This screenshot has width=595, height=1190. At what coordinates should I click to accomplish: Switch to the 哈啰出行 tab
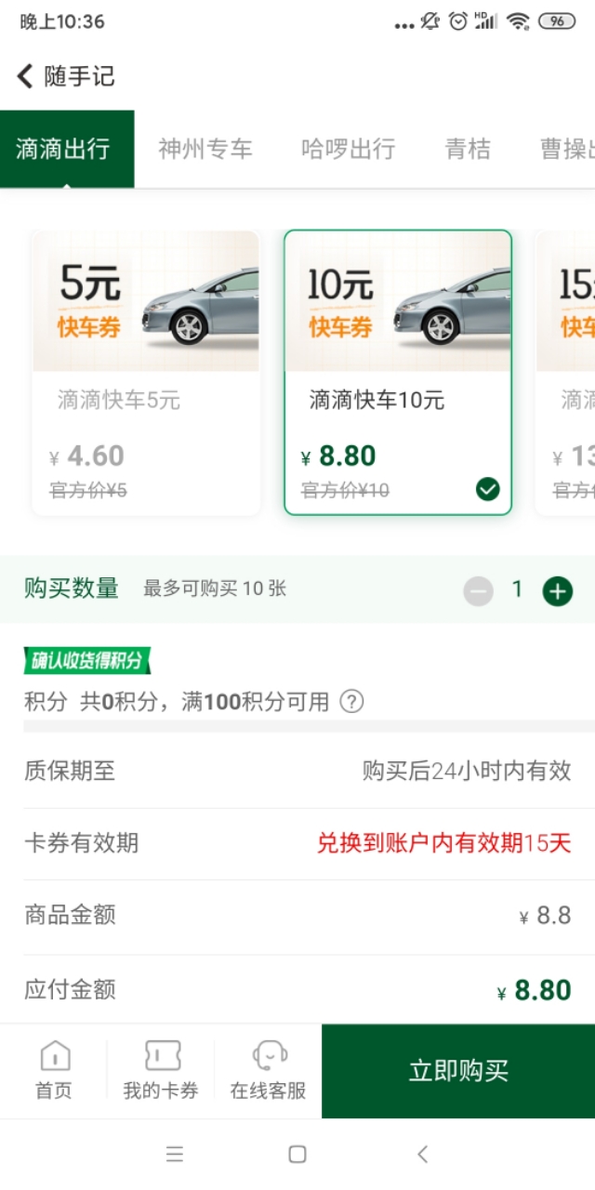pyautogui.click(x=348, y=149)
